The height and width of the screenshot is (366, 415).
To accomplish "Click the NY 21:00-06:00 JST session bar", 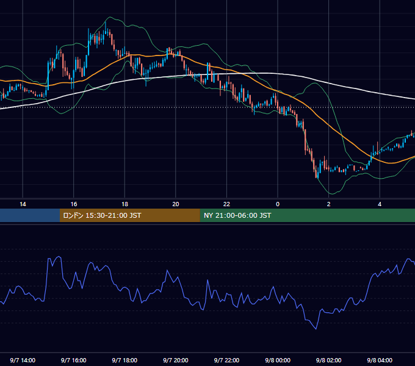I will [307, 215].
